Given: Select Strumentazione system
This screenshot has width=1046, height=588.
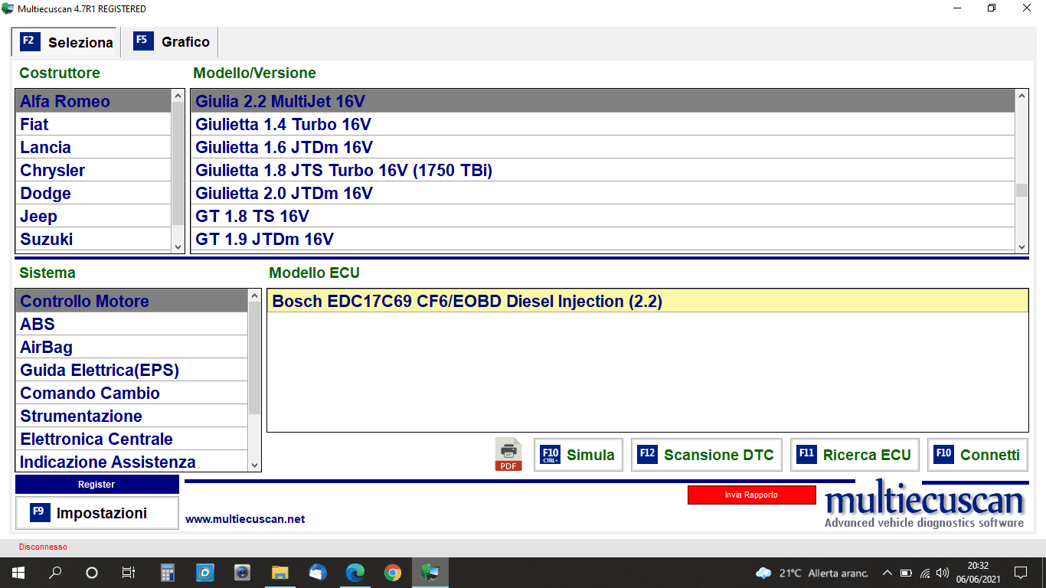Looking at the screenshot, I should [132, 416].
